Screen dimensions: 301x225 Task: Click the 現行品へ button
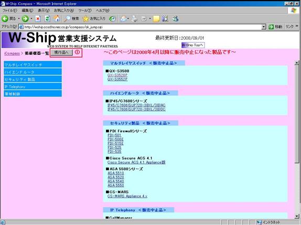[62, 52]
